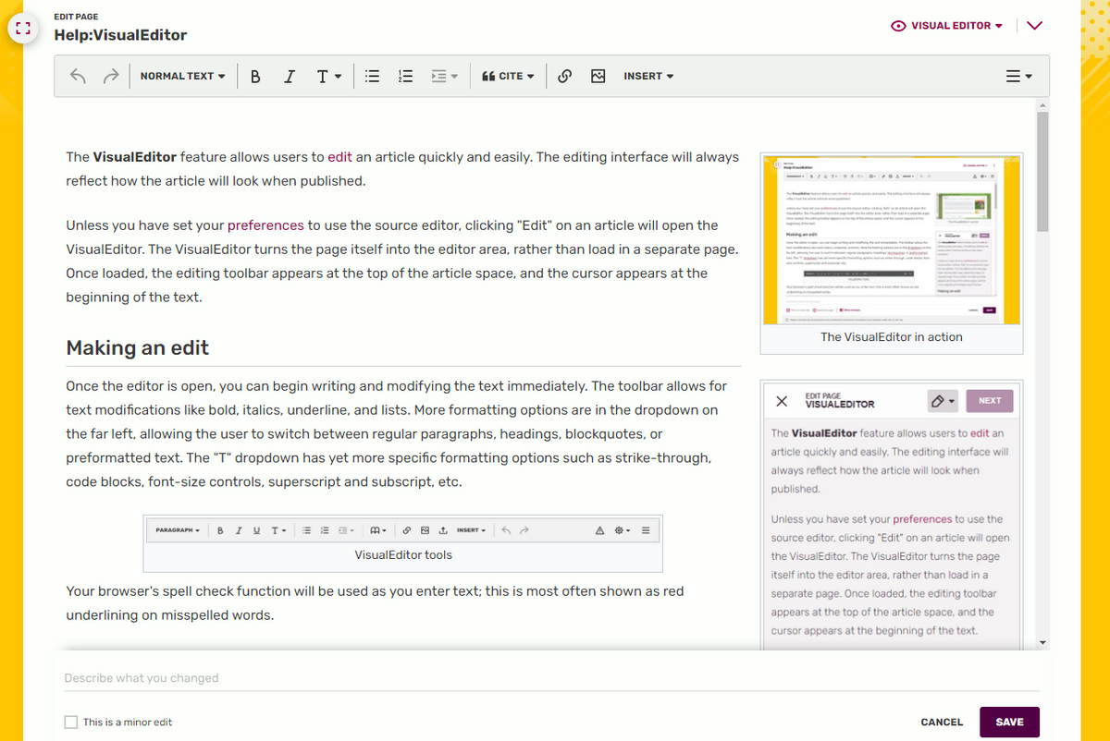Apply Bold formatting

[x=255, y=76]
